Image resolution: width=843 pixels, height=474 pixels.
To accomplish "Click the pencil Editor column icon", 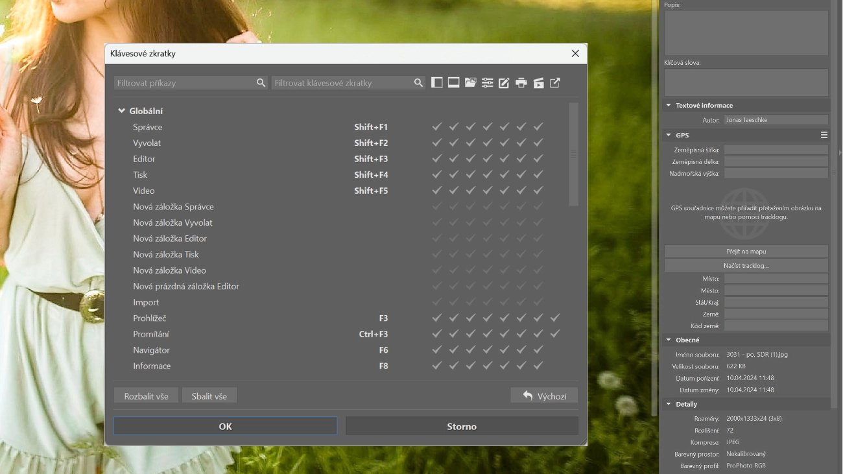I will click(504, 83).
